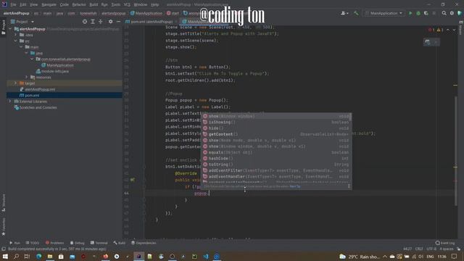Viewport: 464px width, 261px height.
Task: Choose hide() from the completion list
Action: pos(277,128)
